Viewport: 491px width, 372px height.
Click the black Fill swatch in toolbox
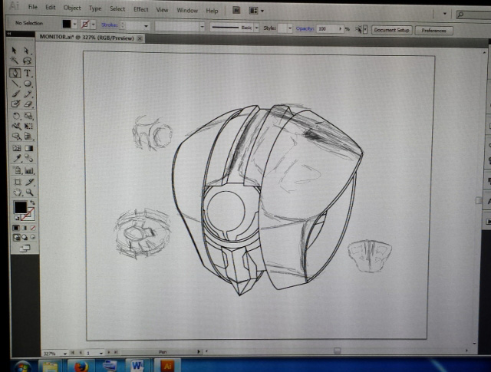click(x=20, y=208)
